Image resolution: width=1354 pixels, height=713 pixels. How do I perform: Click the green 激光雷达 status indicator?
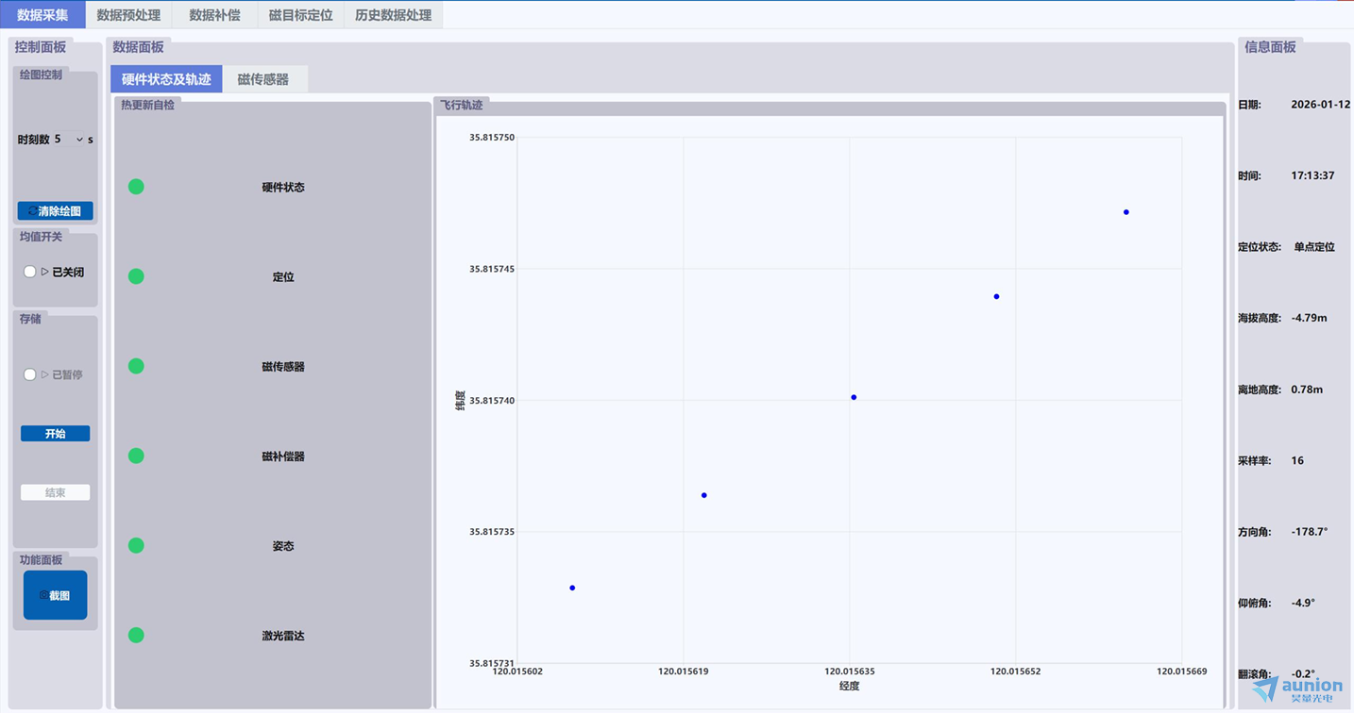pyautogui.click(x=136, y=635)
